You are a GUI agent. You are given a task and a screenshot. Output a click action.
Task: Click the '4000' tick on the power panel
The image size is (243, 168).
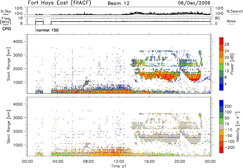click(18, 42)
